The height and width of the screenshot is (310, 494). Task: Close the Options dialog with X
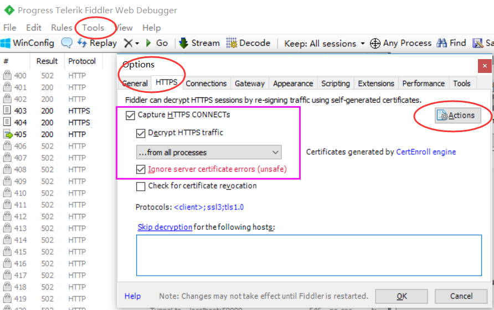pos(485,66)
